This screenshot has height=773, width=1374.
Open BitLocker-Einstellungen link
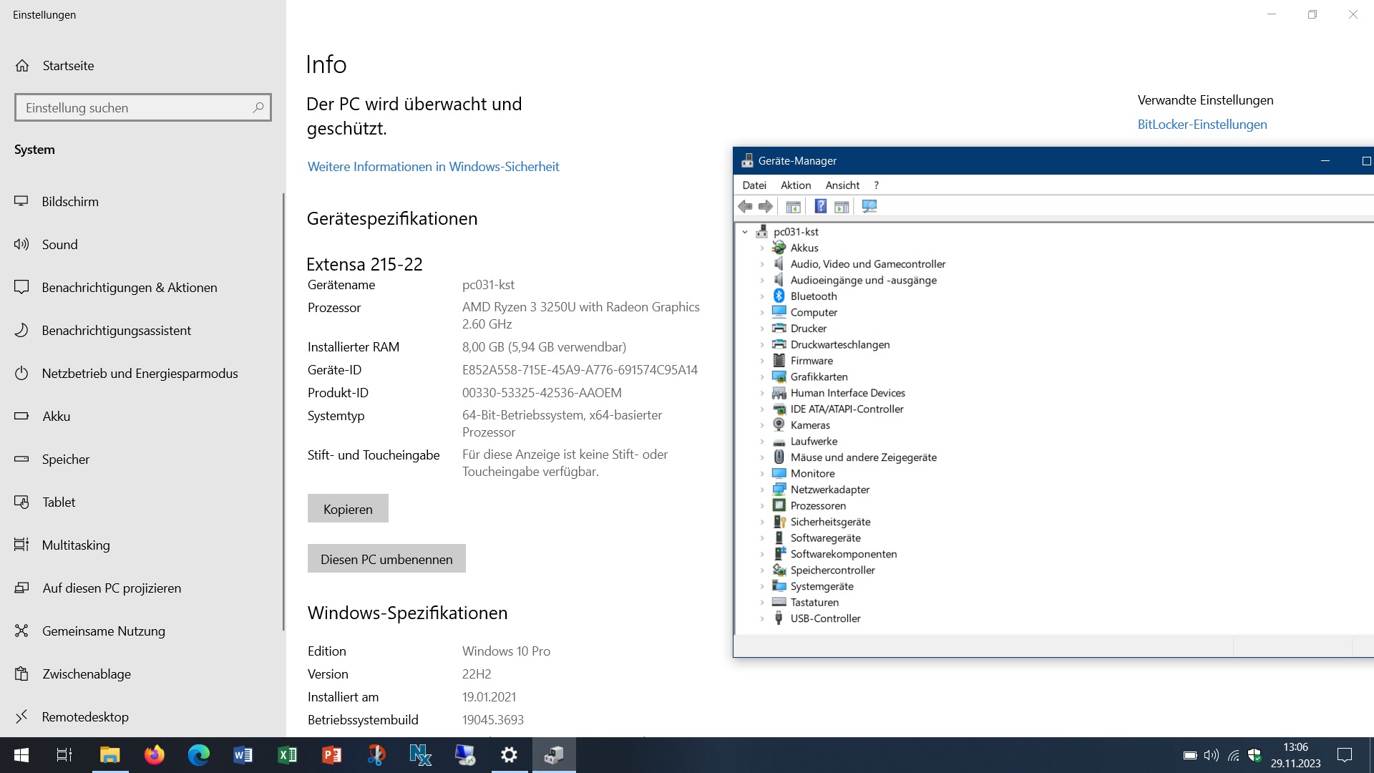[1202, 125]
